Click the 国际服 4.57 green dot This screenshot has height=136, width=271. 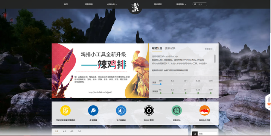pos(161,93)
